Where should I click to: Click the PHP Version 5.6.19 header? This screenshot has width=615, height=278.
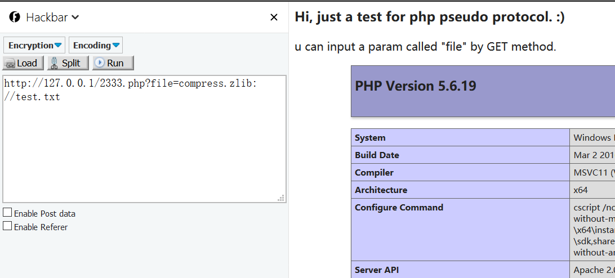coord(416,86)
